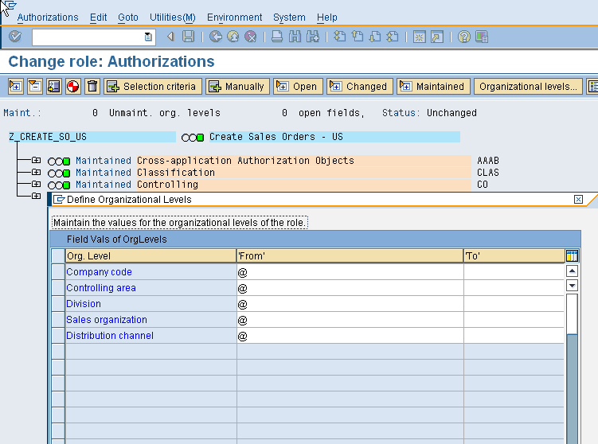The height and width of the screenshot is (444, 598).
Task: Click the Sales organization label
Action: click(x=107, y=320)
